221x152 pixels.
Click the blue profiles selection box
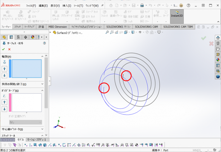pyautogui.click(x=27, y=68)
